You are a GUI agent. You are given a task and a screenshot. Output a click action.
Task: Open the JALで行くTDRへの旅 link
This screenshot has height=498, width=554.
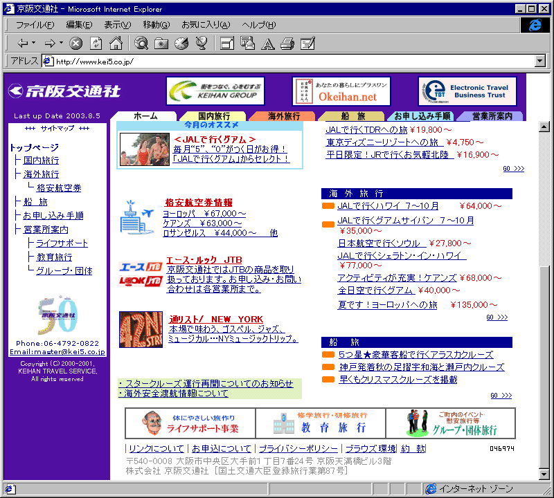tap(366, 130)
